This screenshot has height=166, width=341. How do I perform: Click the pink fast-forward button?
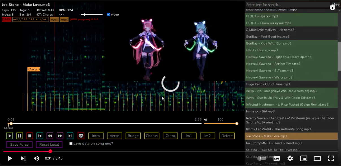click(x=60, y=136)
